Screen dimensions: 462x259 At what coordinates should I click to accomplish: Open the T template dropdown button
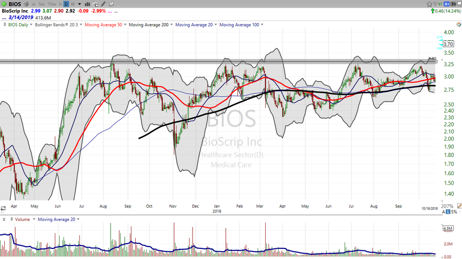click(452, 4)
